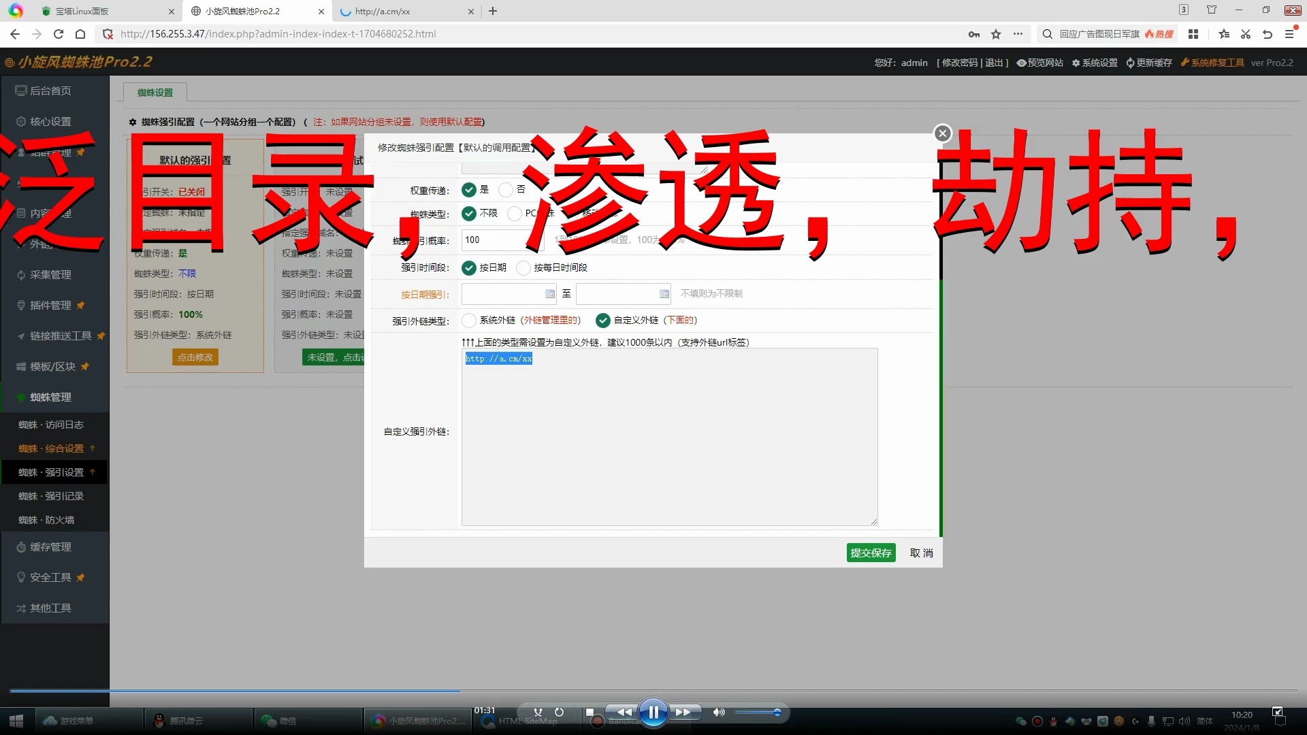
Task: Reload the current page
Action: click(59, 34)
